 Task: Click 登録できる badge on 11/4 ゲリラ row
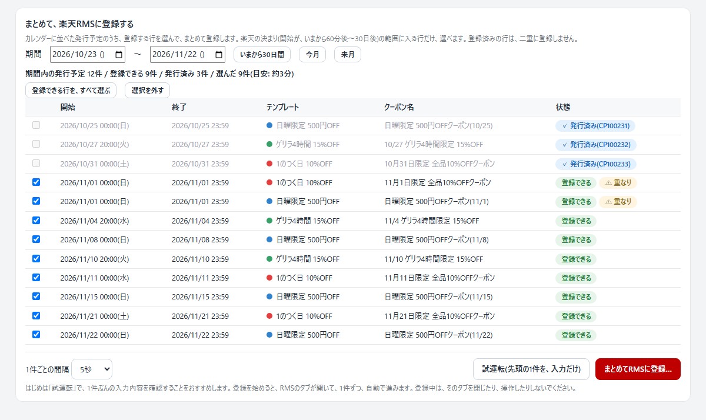[x=576, y=221]
